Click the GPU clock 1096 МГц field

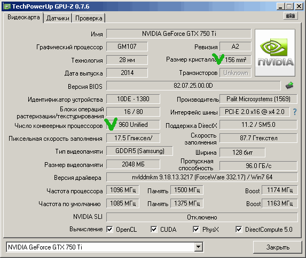pos(123,190)
